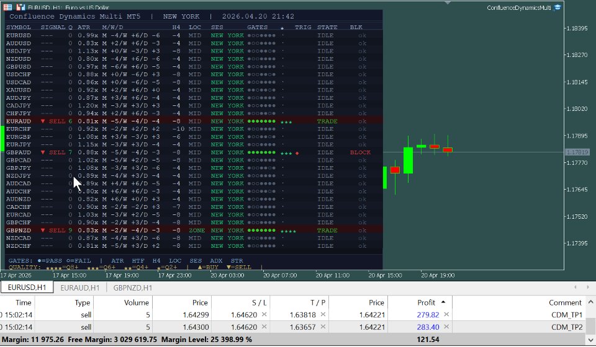Close the CDM_TP2 position with profit 283.40
Screen dimensions: 596x347
(x=446, y=327)
